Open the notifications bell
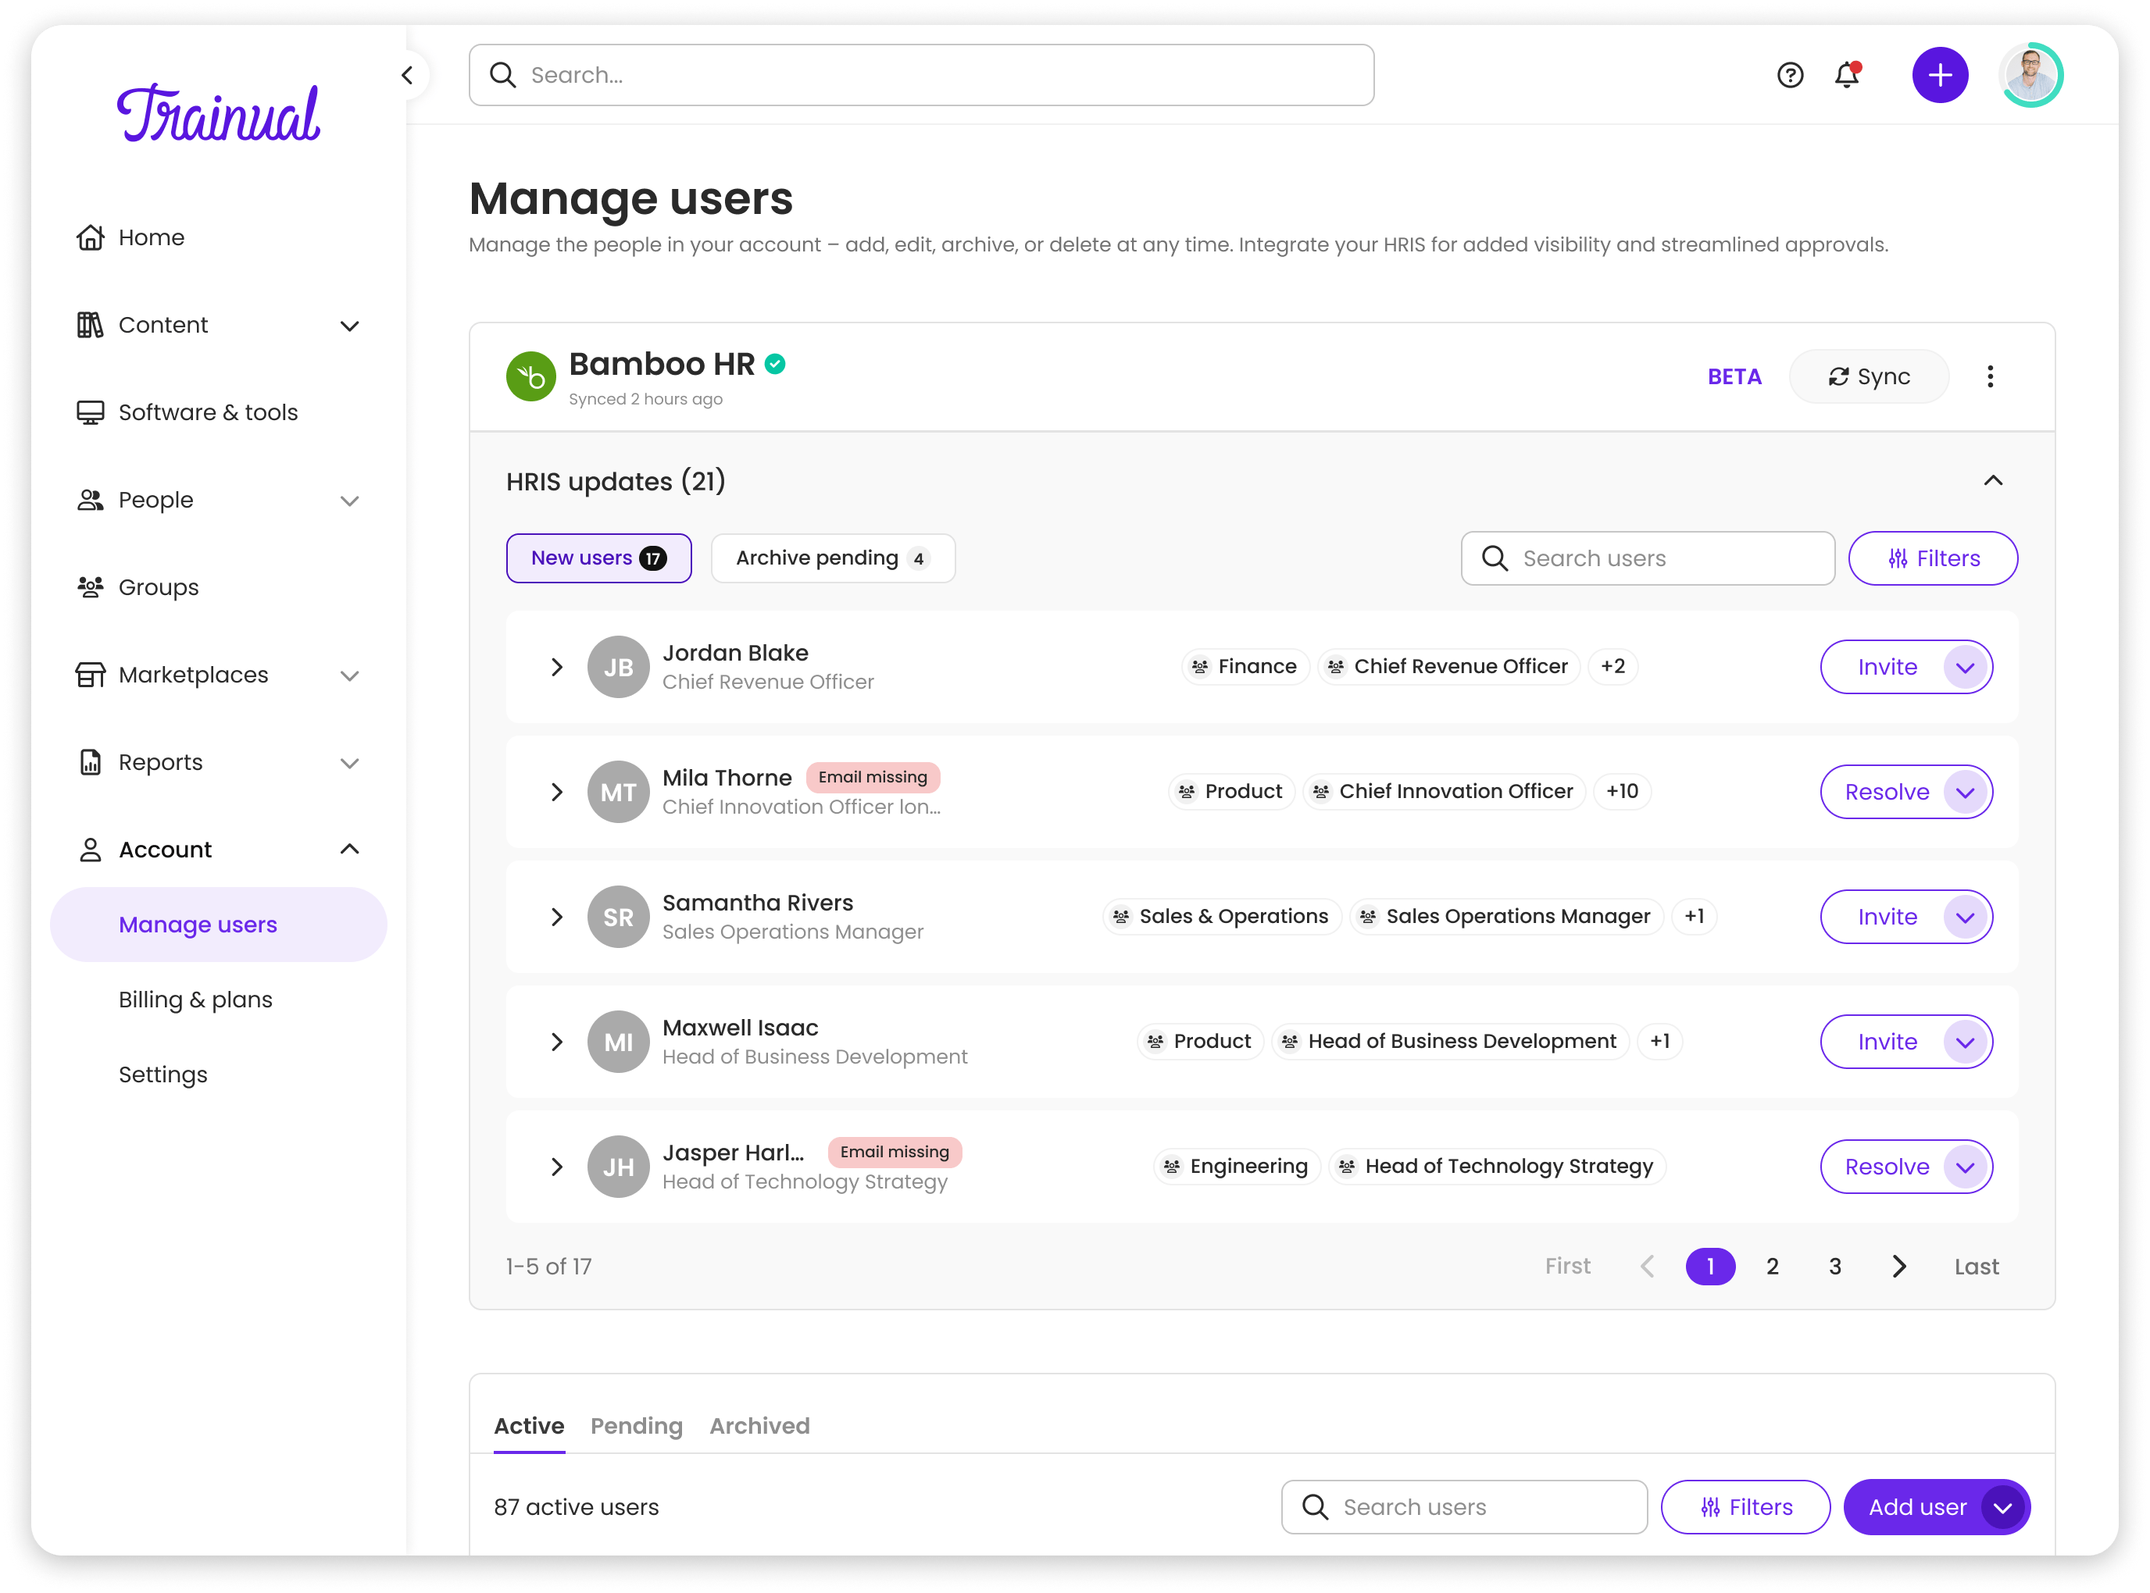The image size is (2150, 1593). (x=1847, y=75)
